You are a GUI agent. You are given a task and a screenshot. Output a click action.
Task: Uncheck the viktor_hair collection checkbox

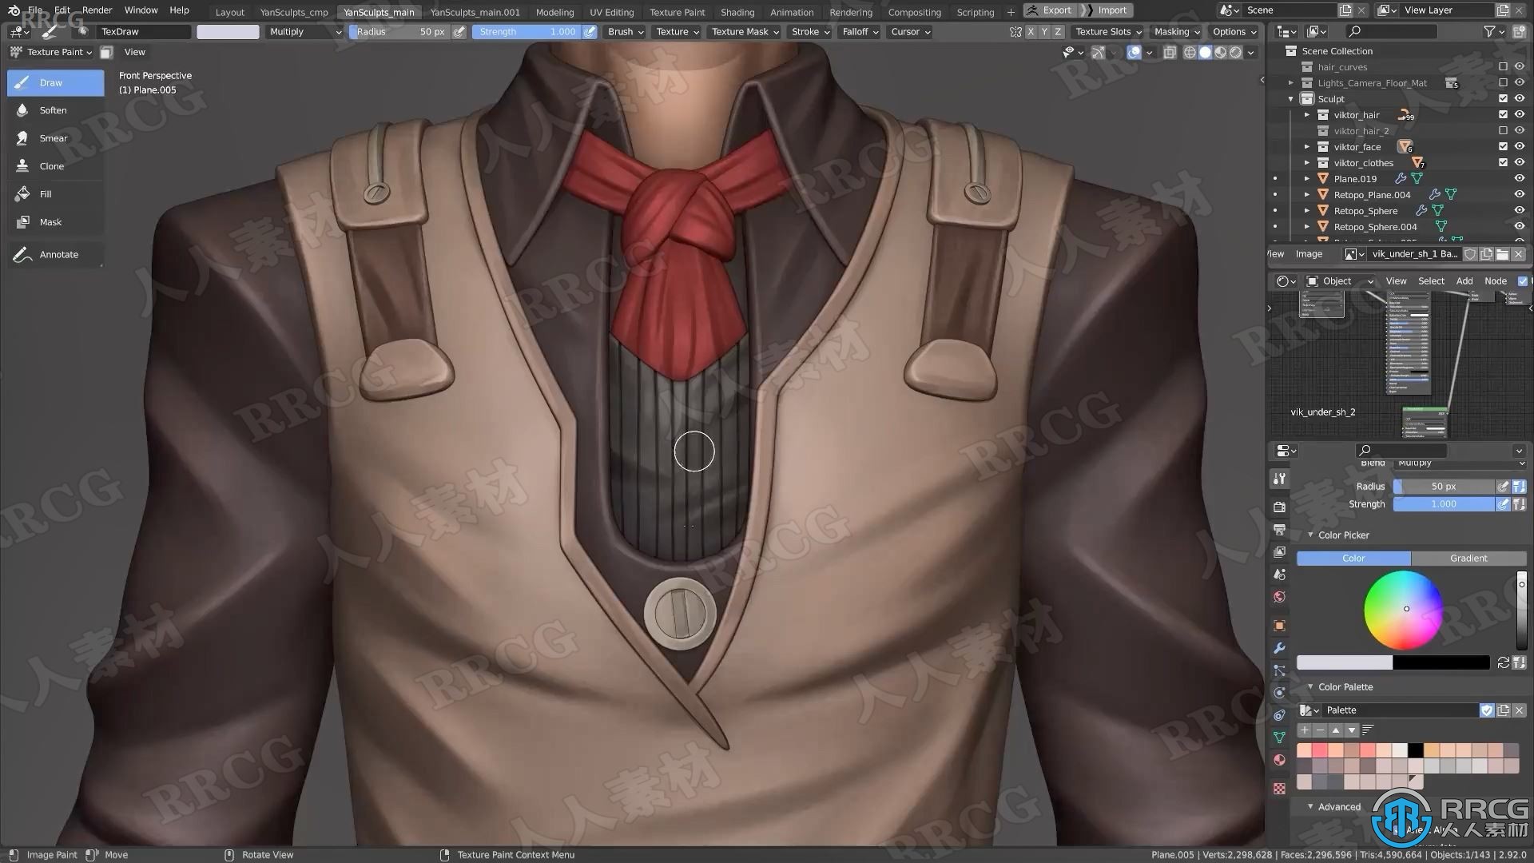[x=1503, y=115]
